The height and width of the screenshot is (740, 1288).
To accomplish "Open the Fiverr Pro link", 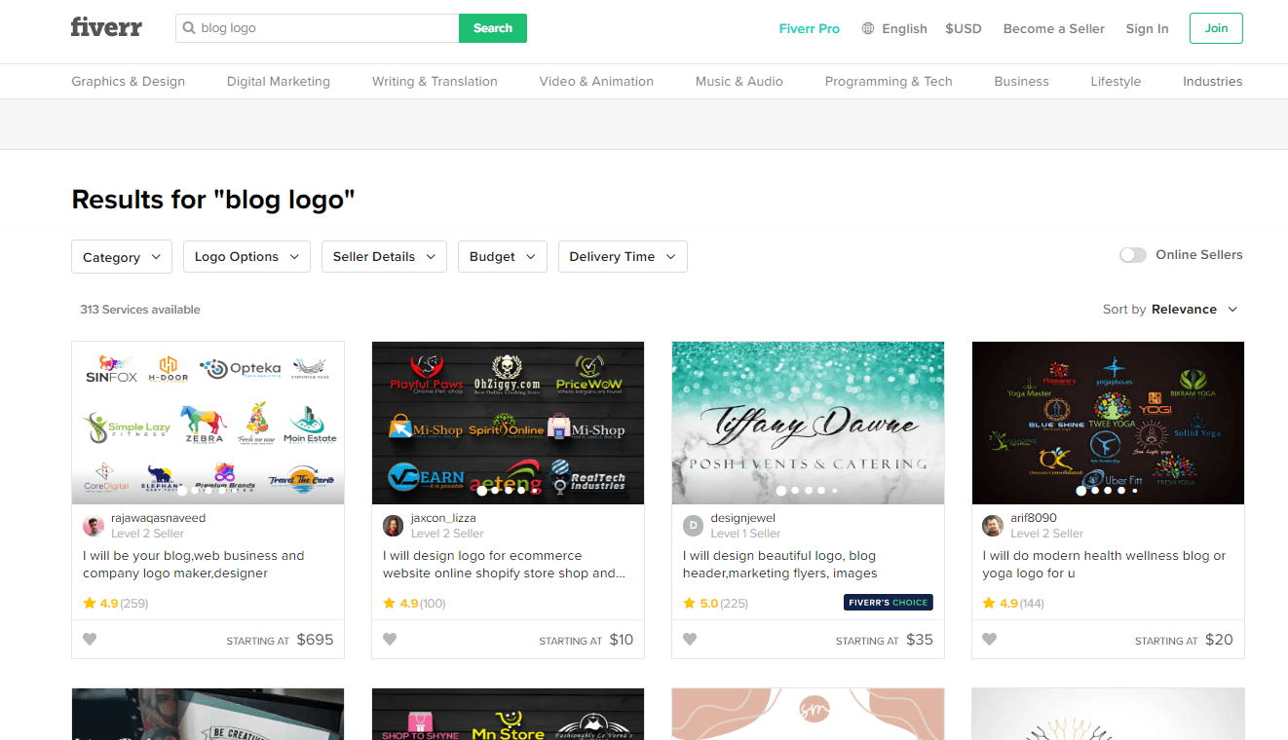I will click(x=810, y=28).
